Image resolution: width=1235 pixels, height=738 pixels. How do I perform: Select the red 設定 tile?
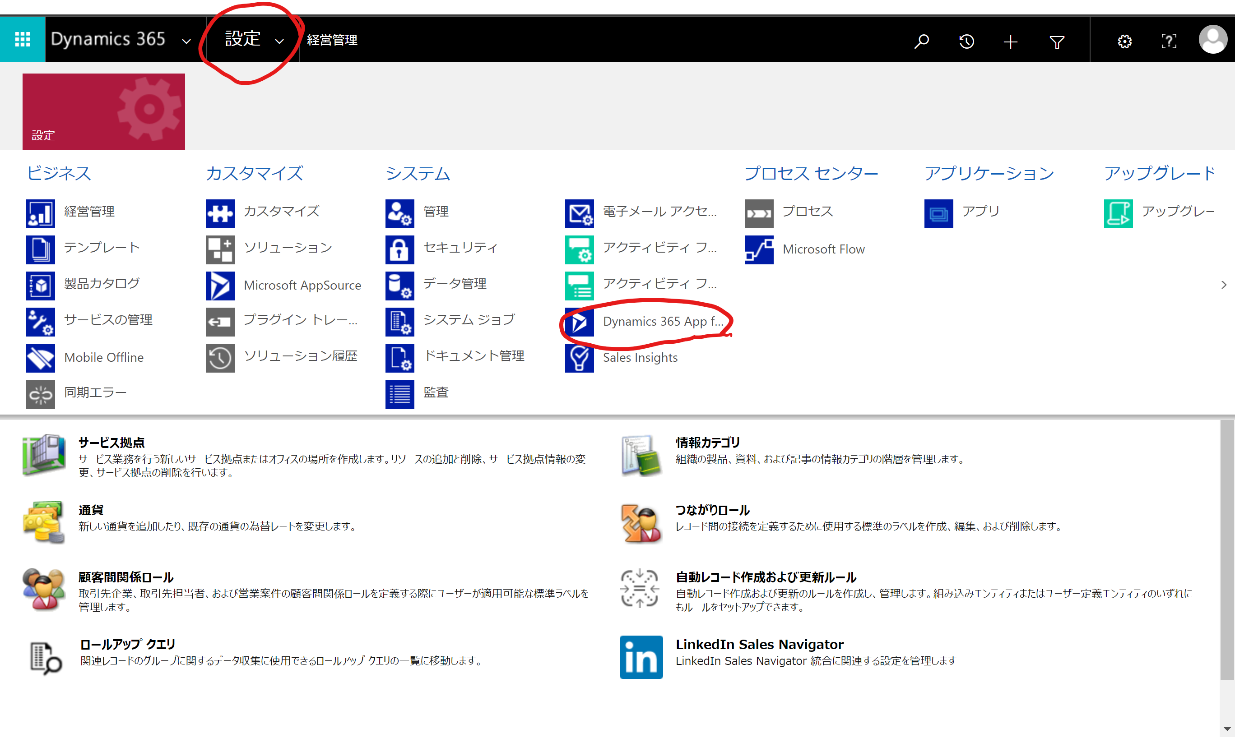(x=103, y=111)
